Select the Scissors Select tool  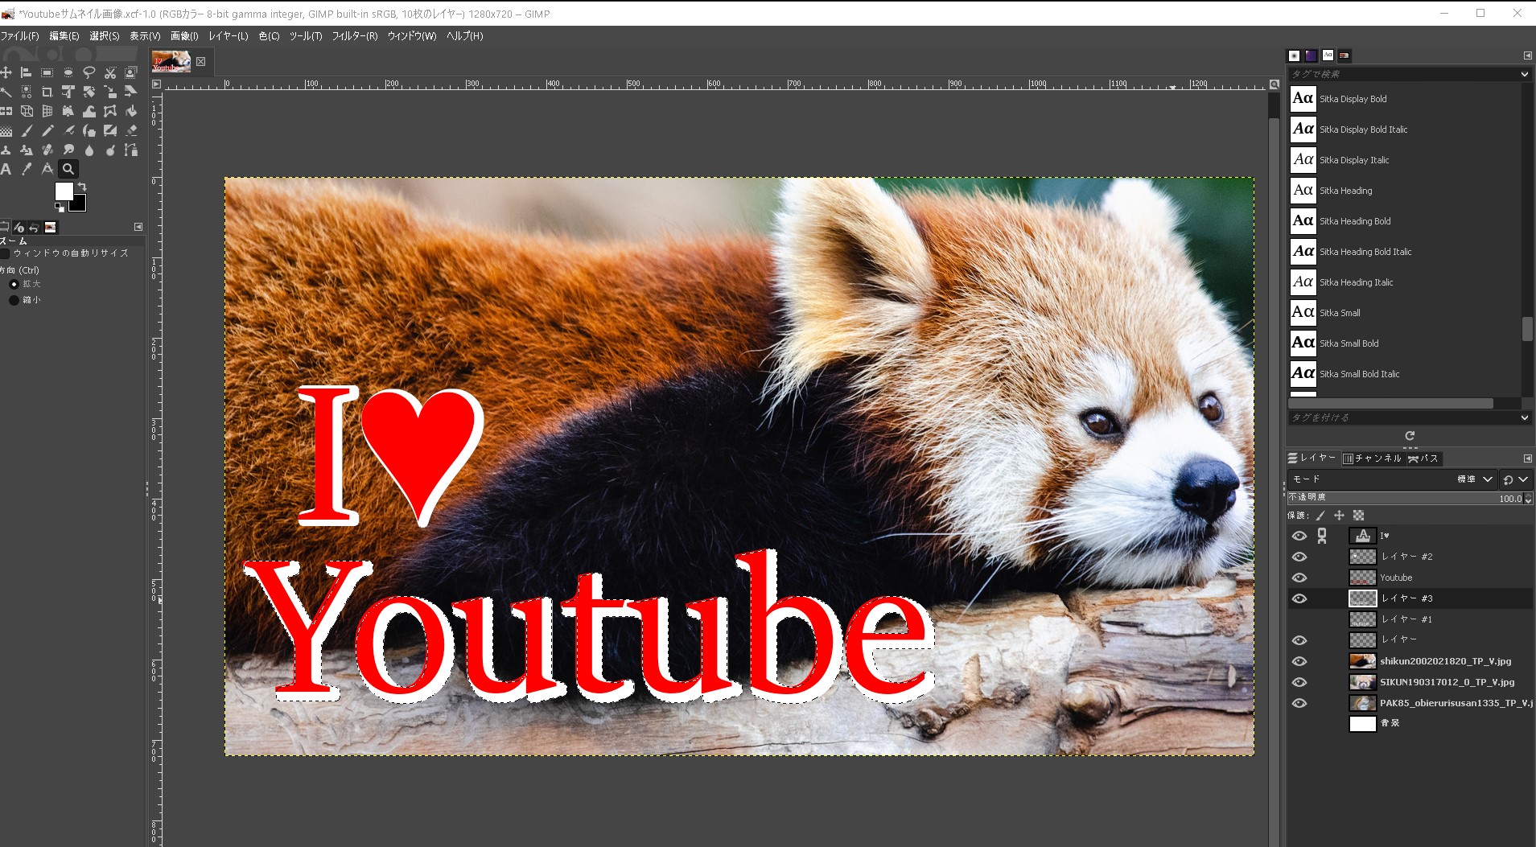click(110, 72)
